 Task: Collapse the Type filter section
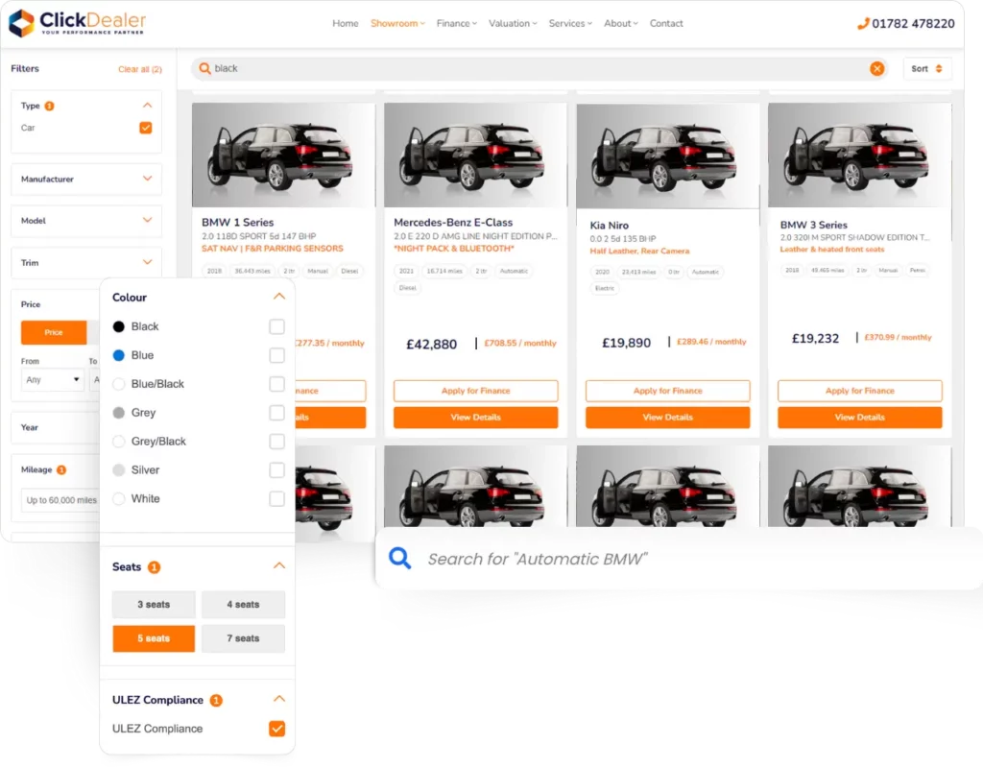click(147, 106)
